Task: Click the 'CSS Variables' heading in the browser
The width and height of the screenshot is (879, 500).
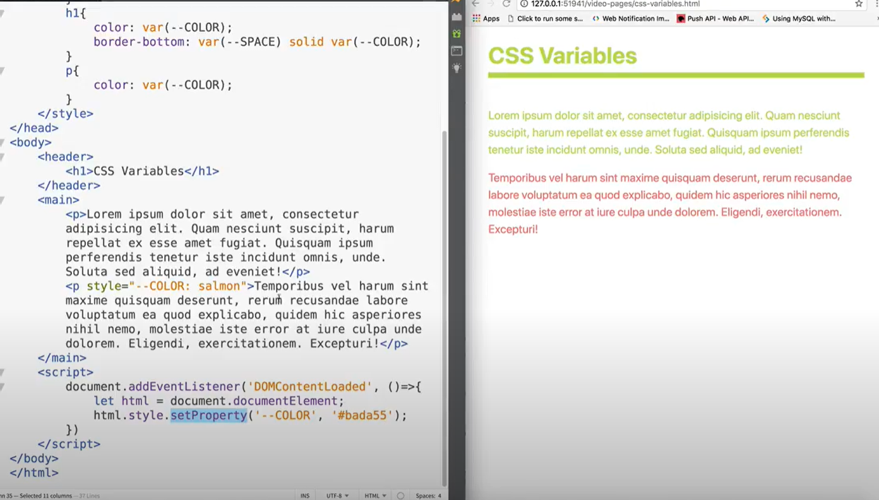Action: 563,56
